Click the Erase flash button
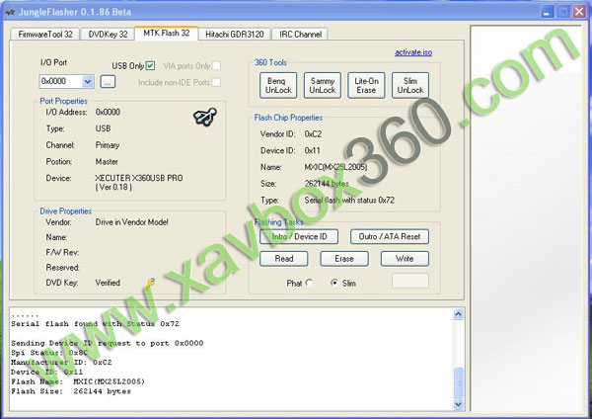Screen dimensions: 592x419 [344, 259]
